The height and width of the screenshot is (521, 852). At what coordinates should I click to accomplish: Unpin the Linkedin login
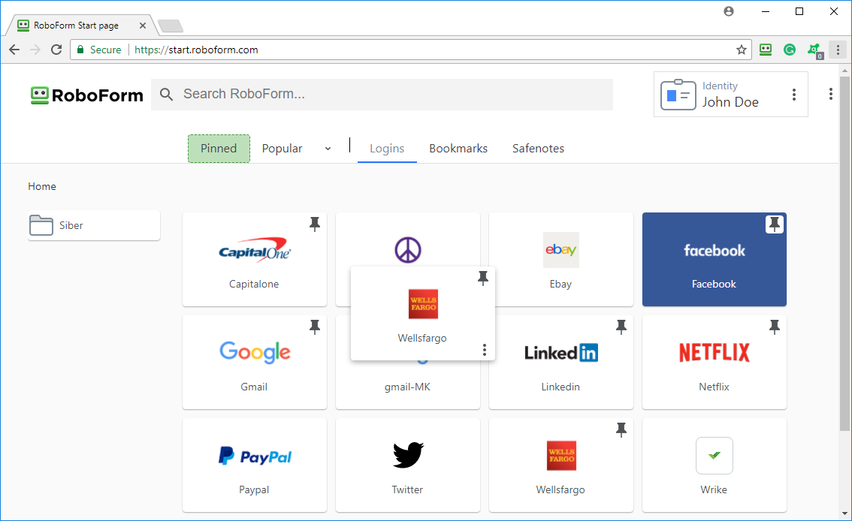621,327
